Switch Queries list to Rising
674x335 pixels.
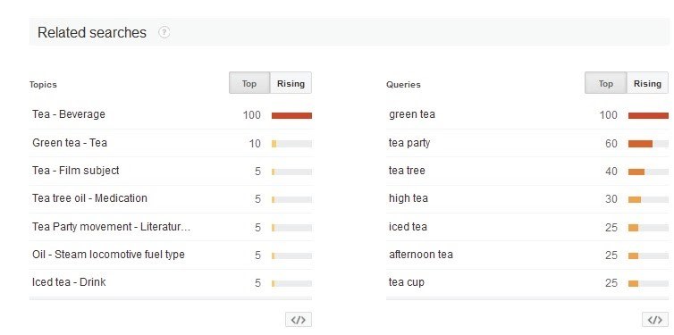click(x=647, y=83)
